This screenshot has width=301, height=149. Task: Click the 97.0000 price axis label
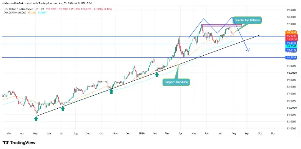[x=292, y=24]
